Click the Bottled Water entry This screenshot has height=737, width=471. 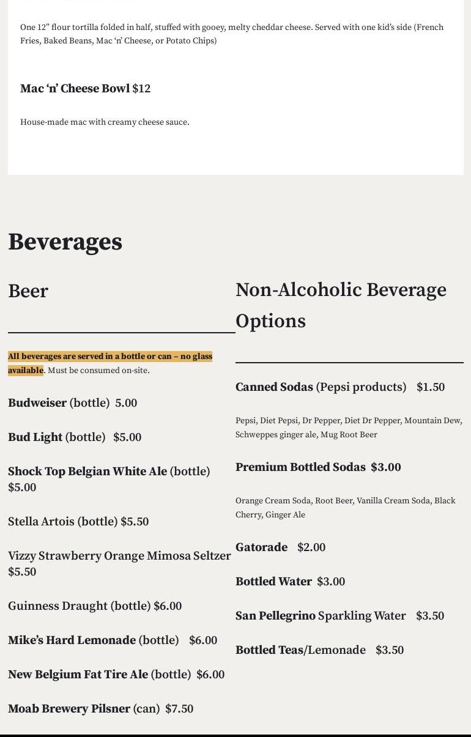coord(290,582)
